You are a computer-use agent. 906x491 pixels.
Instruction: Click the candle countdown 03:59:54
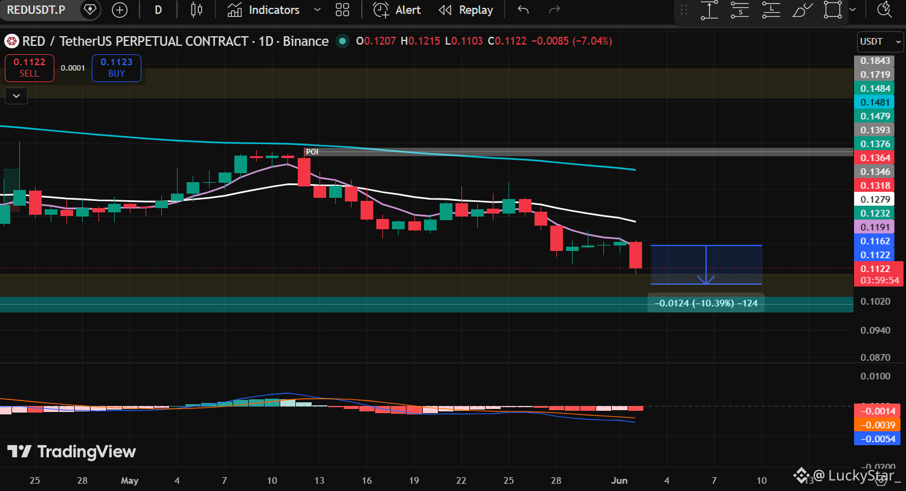tap(879, 280)
